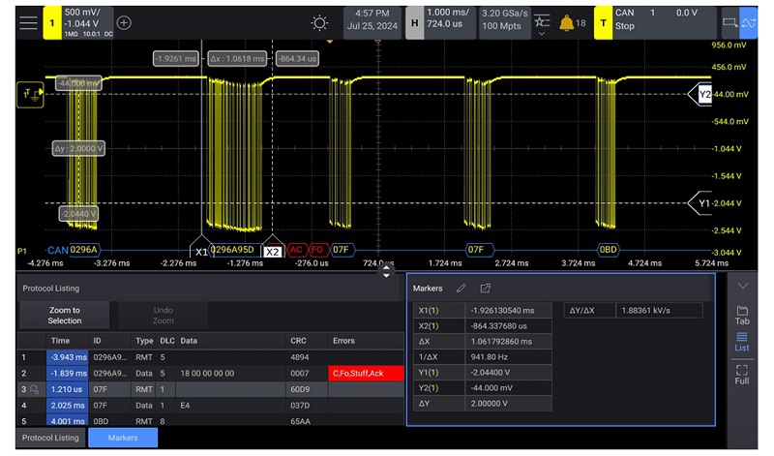Click search icon in row 3
This screenshot has width=774, height=456.
click(x=34, y=389)
